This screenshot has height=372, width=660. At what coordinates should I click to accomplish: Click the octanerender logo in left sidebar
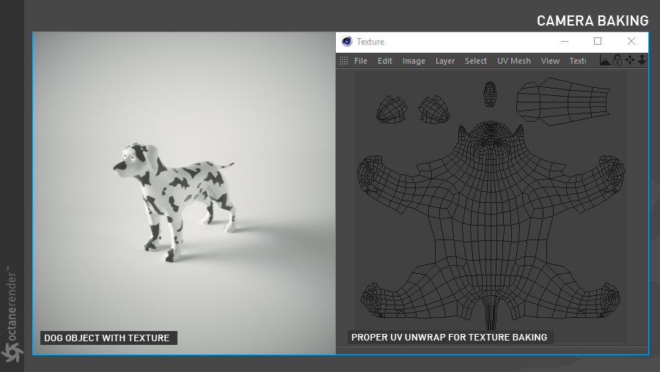click(12, 314)
